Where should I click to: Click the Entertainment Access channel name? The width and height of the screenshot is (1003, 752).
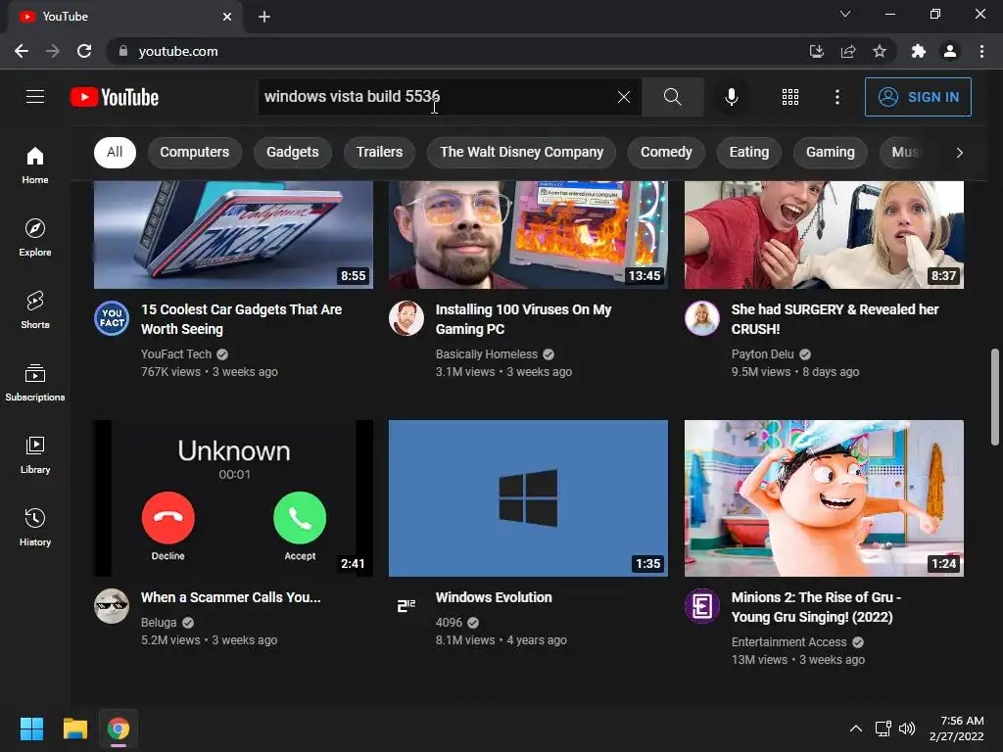point(788,642)
